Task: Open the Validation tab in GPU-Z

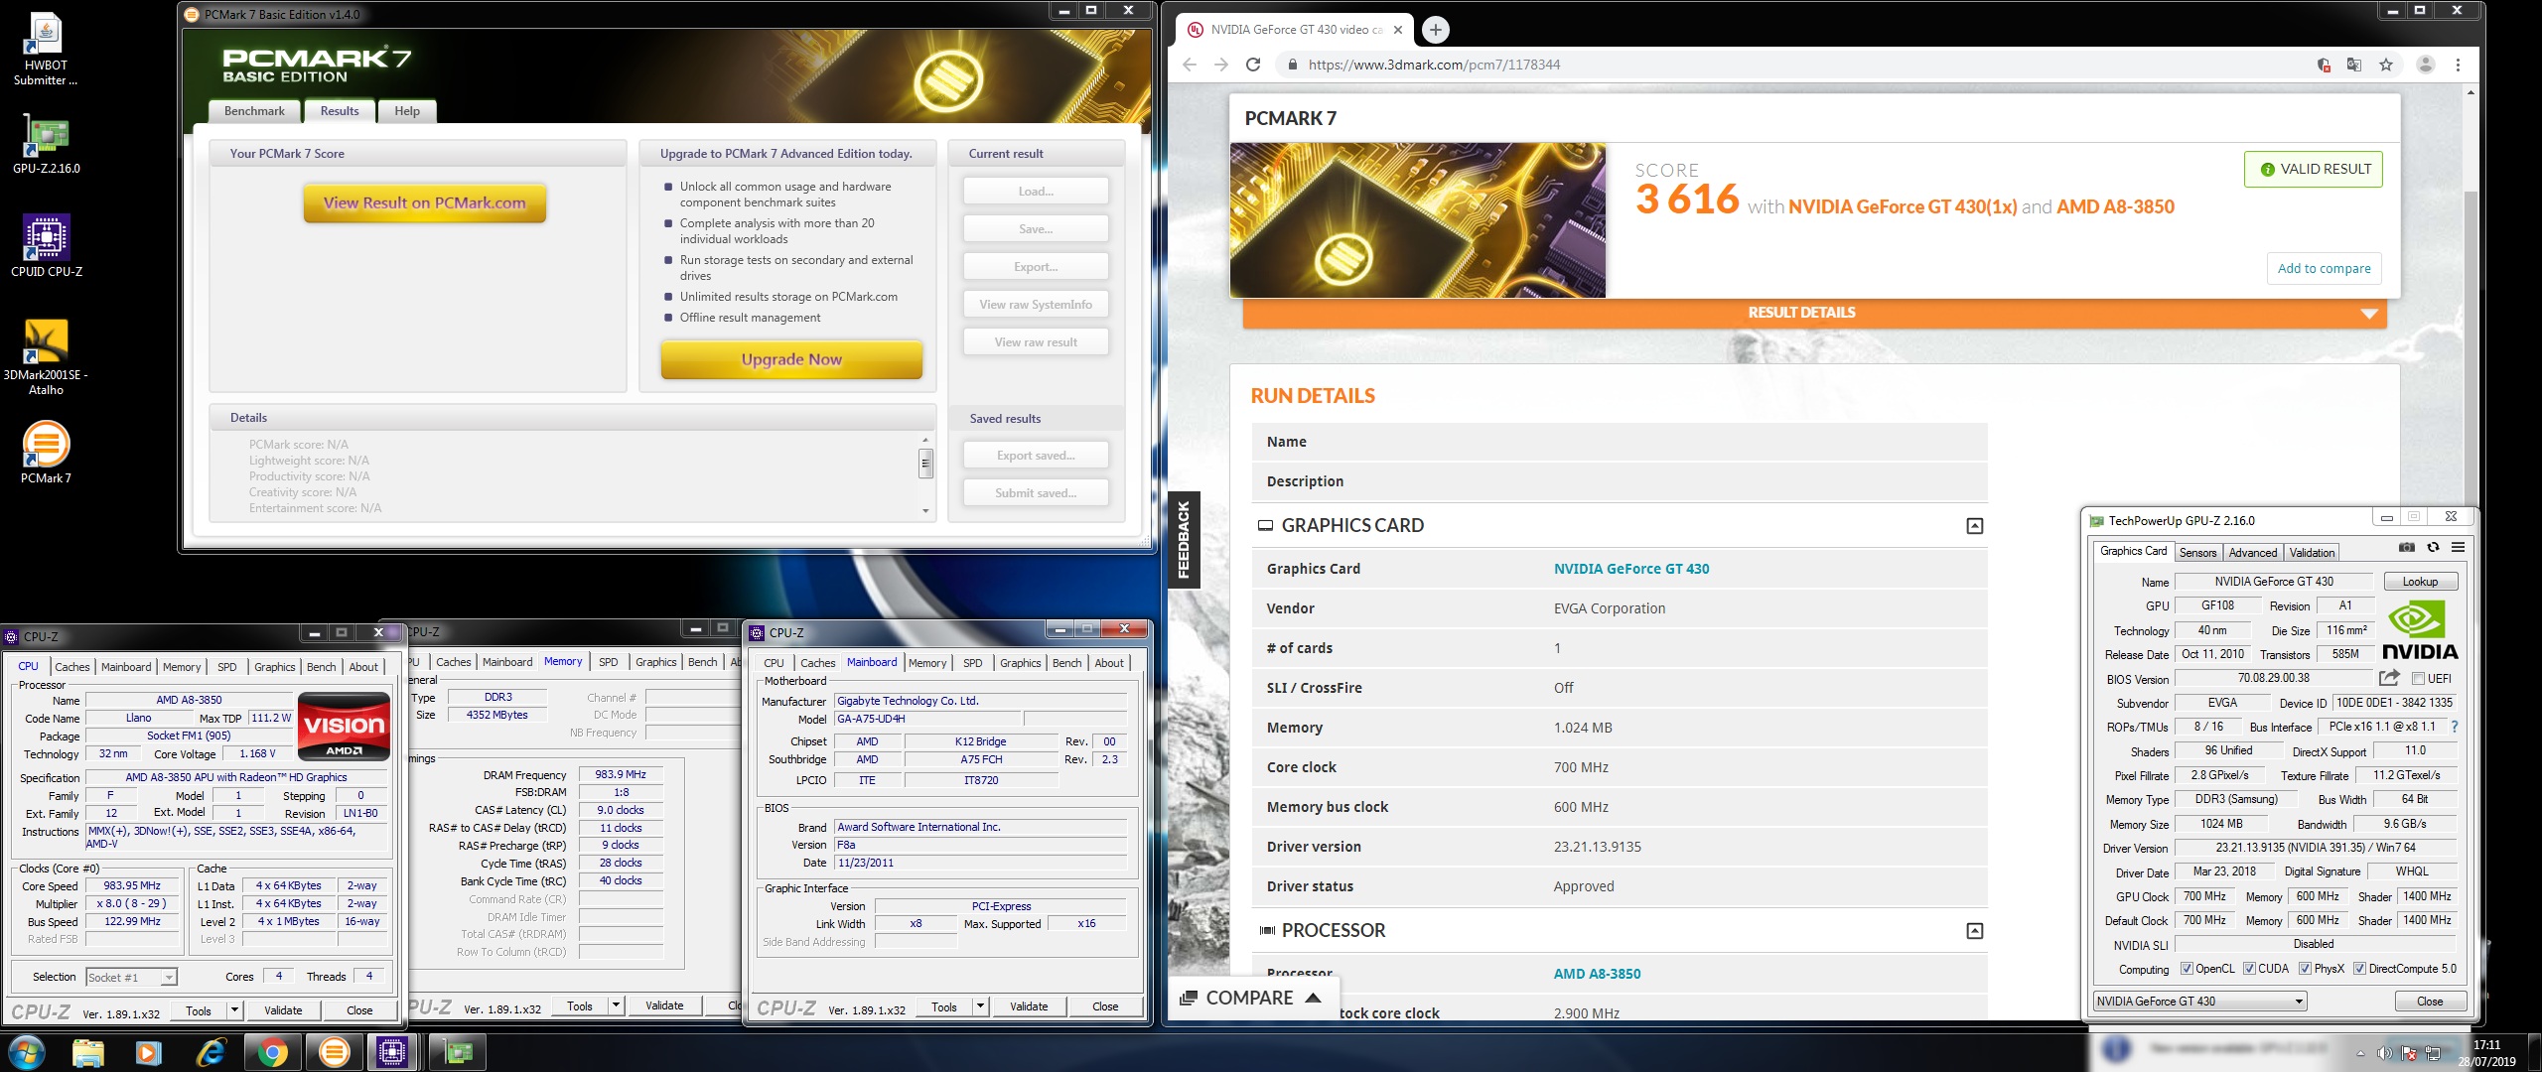Action: click(x=2312, y=553)
